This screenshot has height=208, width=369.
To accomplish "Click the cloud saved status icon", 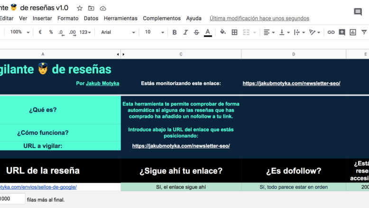I will [103, 8].
